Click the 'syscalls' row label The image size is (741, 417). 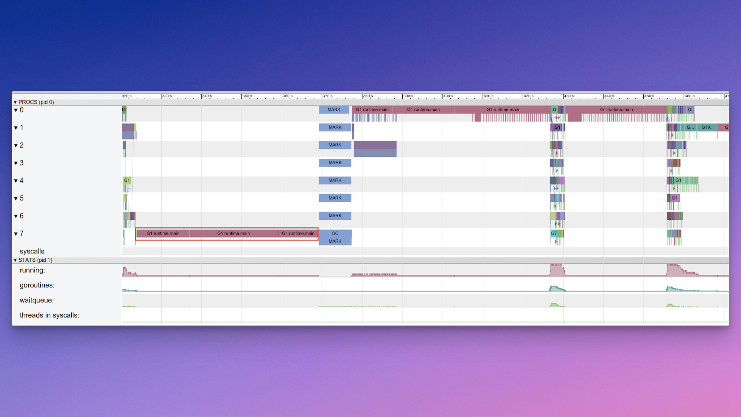coord(32,252)
